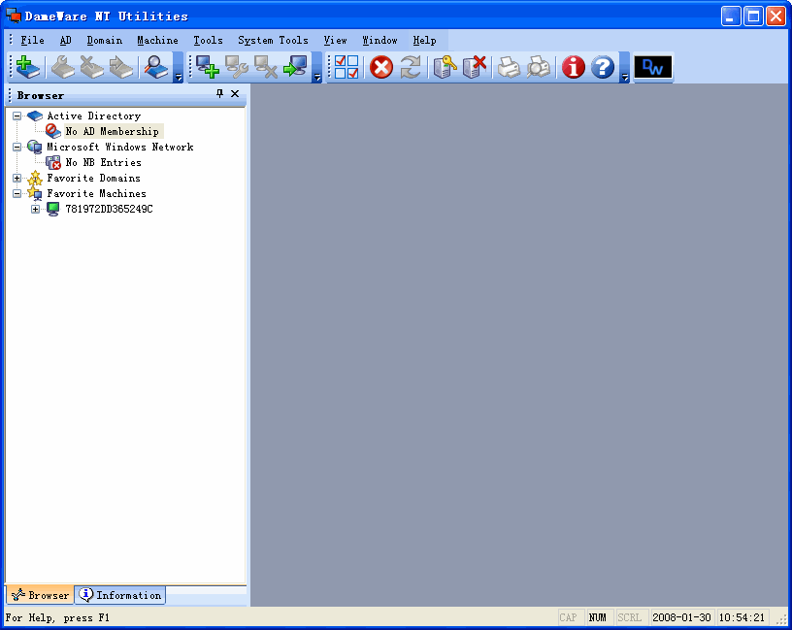This screenshot has width=792, height=630.
Task: Click the DW DameWare logo button
Action: (x=653, y=67)
